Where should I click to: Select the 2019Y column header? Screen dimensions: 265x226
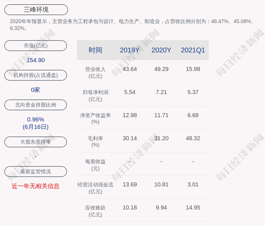click(x=130, y=50)
